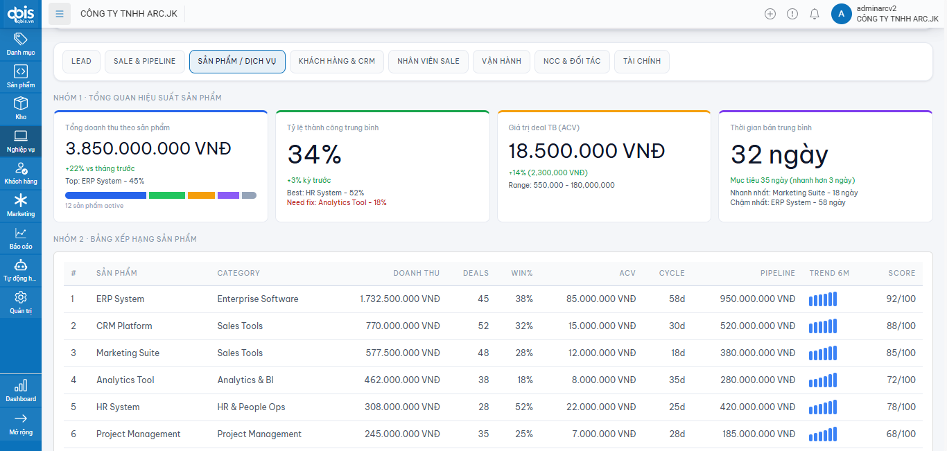
Task: Open the TÀI CHÍNH tab
Action: click(641, 61)
